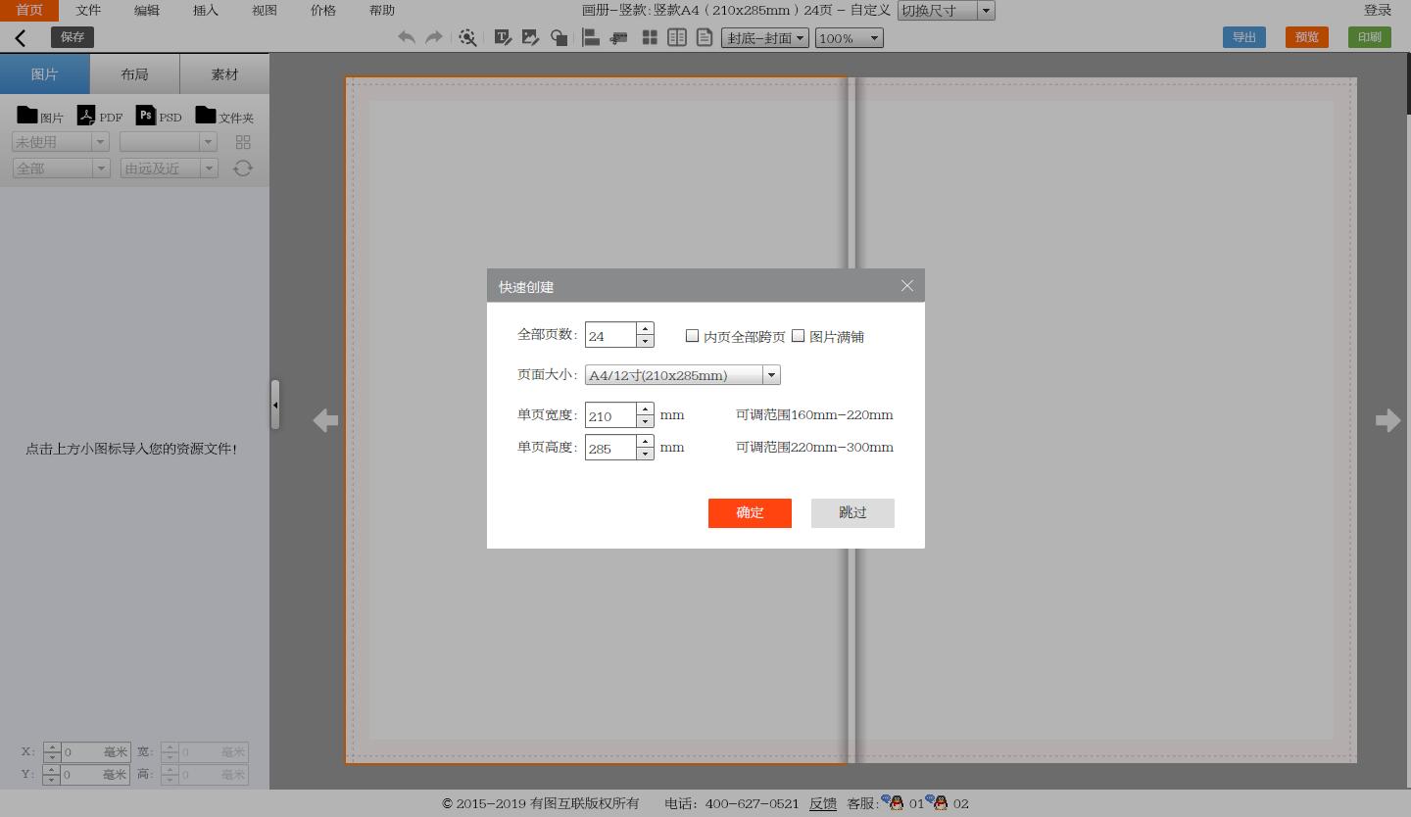Open the 编辑 menu
Screen dimensions: 1411x817
[147, 10]
